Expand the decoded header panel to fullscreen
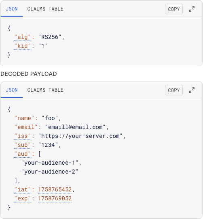This screenshot has height=219, width=203. point(192,9)
